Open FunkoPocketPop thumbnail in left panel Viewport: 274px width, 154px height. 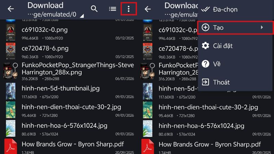11,71
